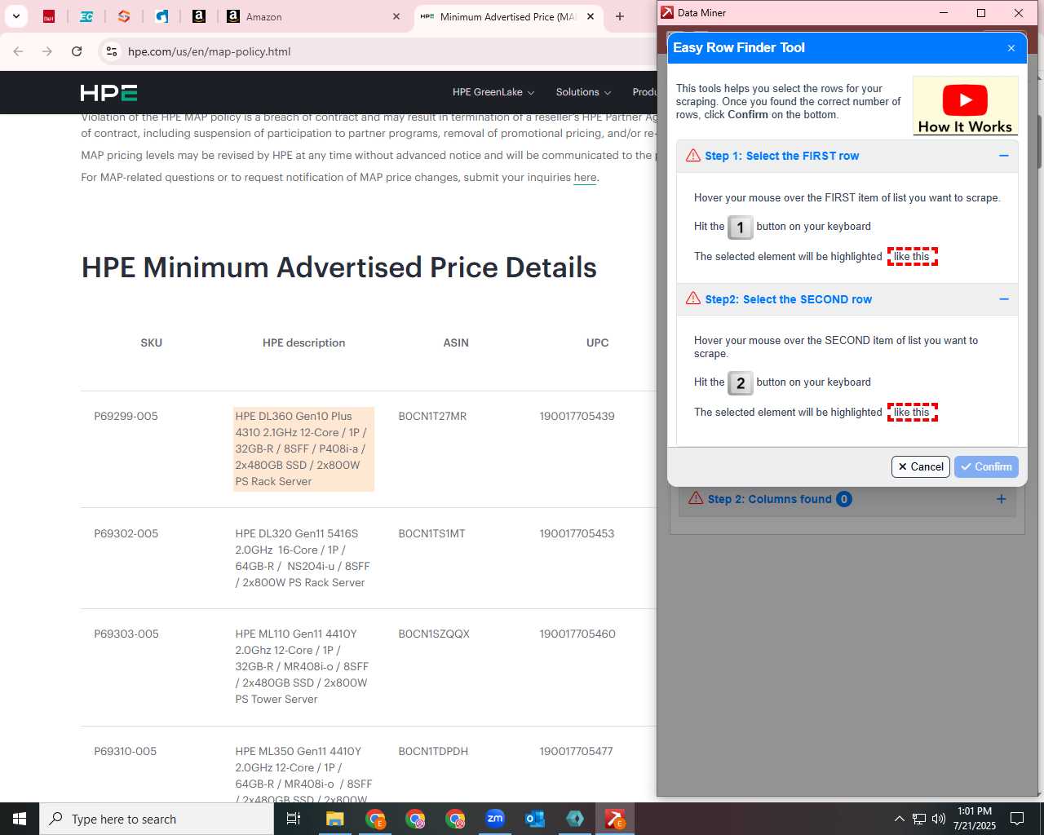The height and width of the screenshot is (835, 1044).
Task: Click the taskbar search box
Action: tap(157, 819)
